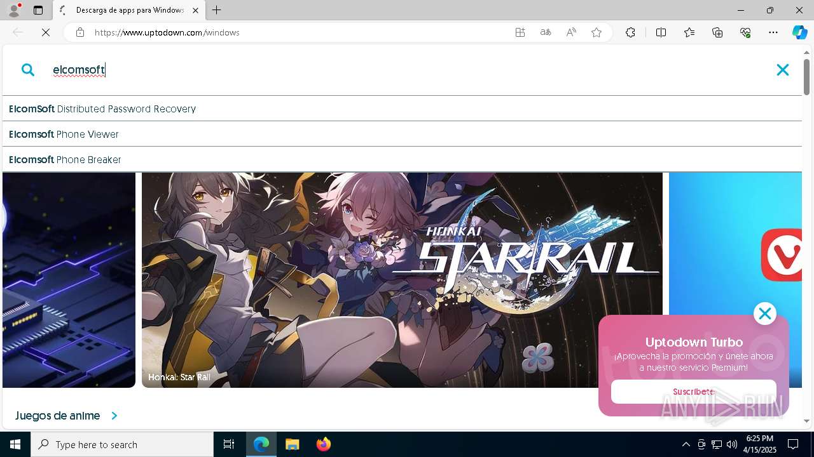Open Task View on taskbar
Image resolution: width=814 pixels, height=457 pixels.
click(229, 444)
